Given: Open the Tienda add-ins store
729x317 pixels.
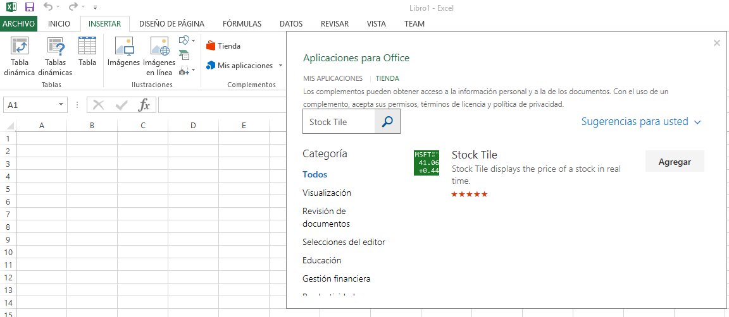Looking at the screenshot, I should coord(223,46).
